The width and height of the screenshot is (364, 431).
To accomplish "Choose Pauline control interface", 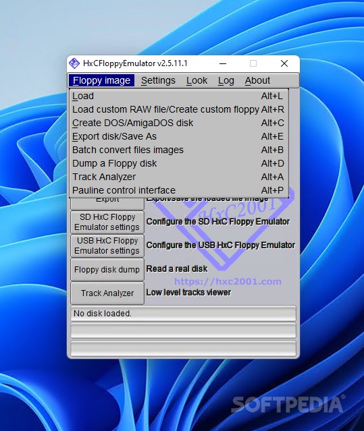I will 179,190.
